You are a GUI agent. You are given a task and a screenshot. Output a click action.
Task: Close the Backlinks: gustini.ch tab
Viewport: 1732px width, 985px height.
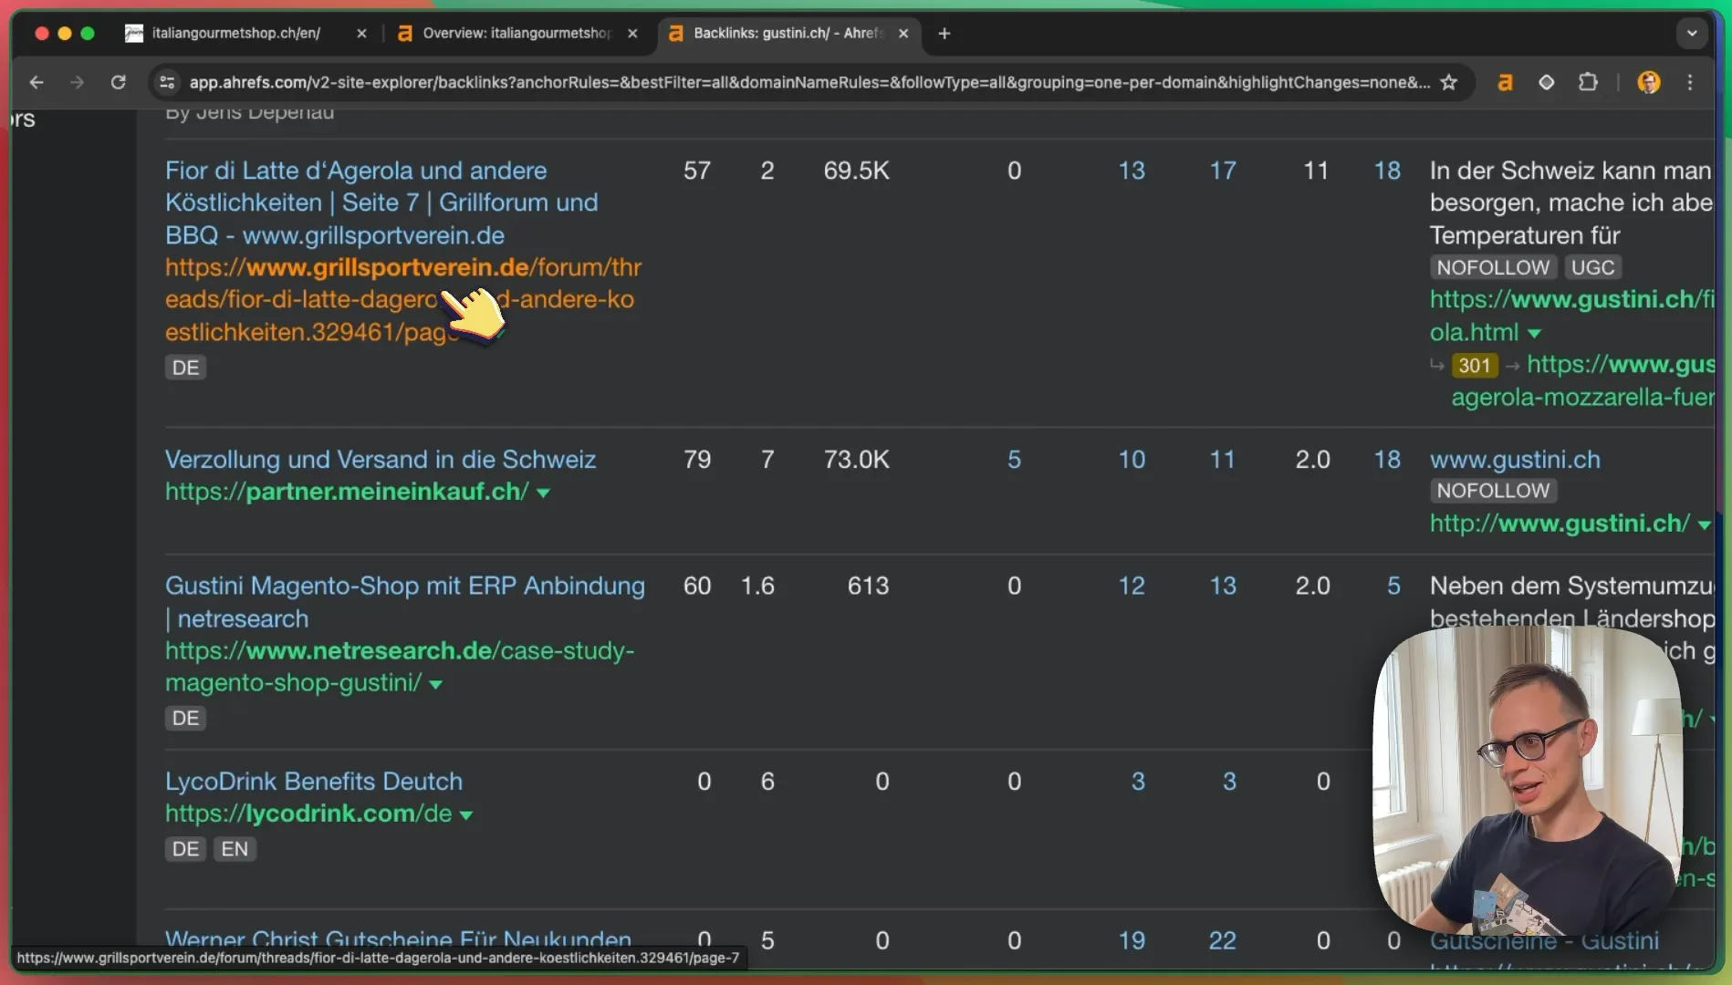click(x=903, y=33)
